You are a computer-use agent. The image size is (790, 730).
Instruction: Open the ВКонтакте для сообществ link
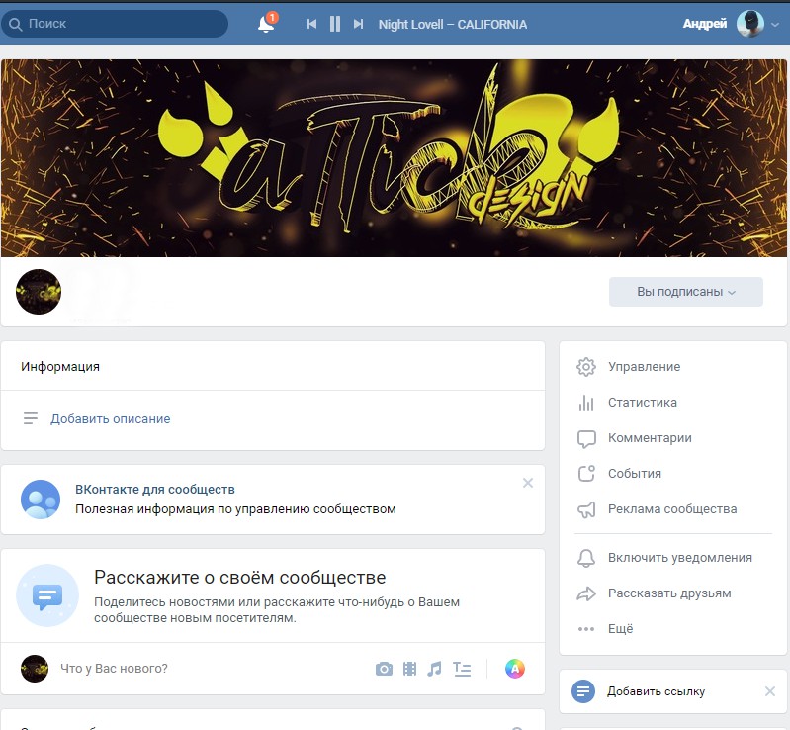pyautogui.click(x=154, y=489)
